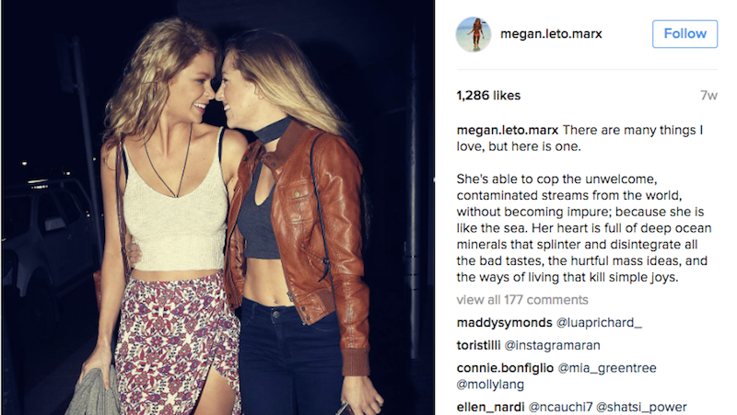Open the megan.leto.marx username in the header

[551, 34]
